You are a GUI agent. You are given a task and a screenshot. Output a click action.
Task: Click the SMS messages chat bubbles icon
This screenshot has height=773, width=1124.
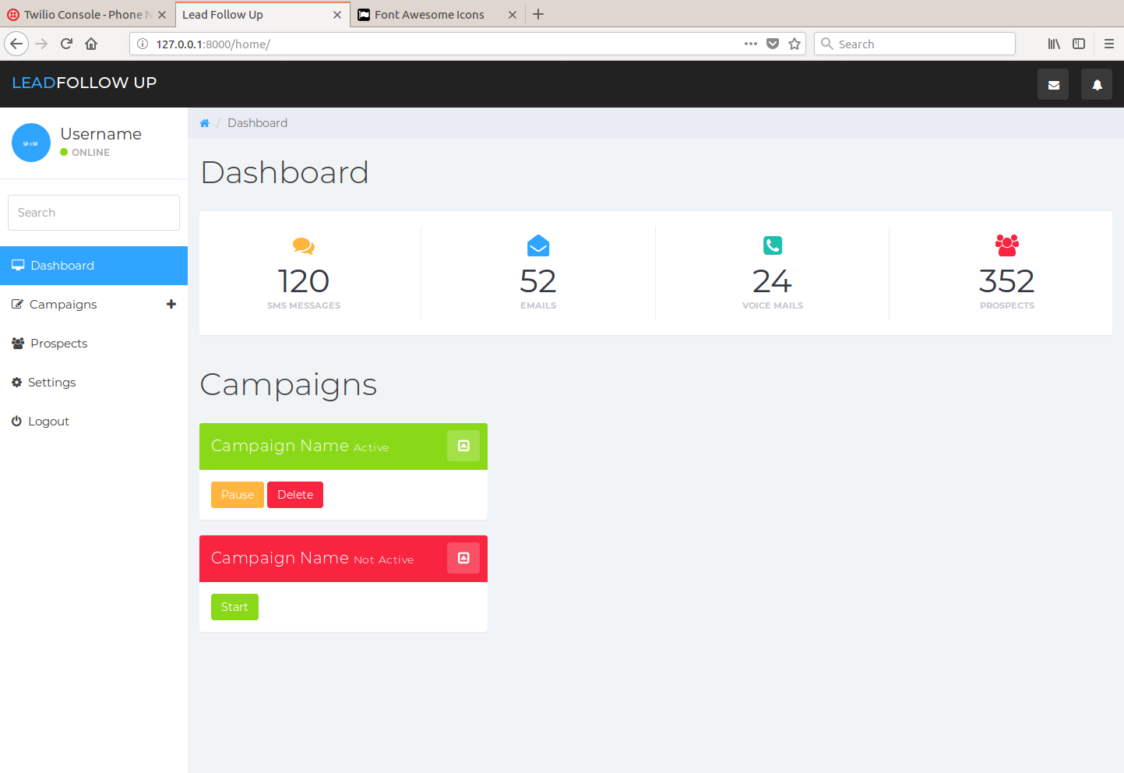pyautogui.click(x=303, y=246)
